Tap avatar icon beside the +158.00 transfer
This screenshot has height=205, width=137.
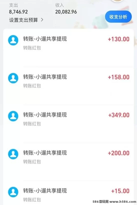13,78
